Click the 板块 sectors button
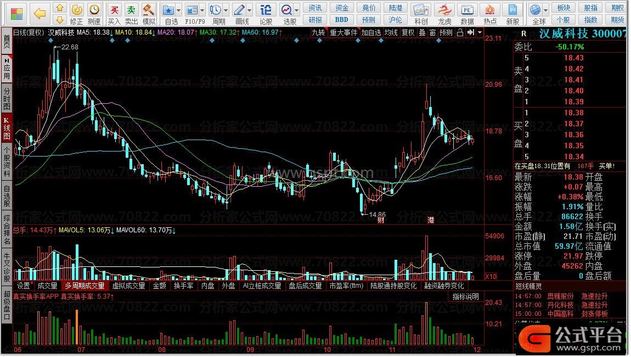 (564, 8)
